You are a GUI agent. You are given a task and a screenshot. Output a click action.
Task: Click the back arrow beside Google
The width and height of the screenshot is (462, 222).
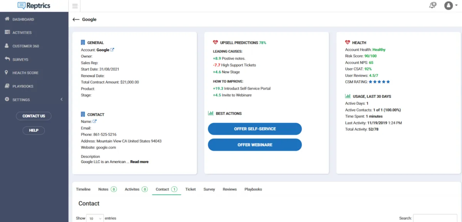coord(76,20)
